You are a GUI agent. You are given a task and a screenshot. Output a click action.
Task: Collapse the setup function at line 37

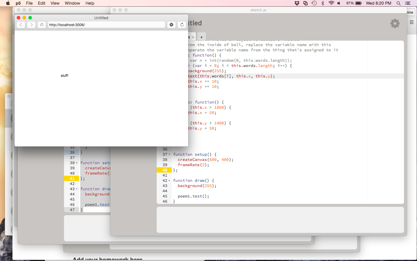[169, 155]
